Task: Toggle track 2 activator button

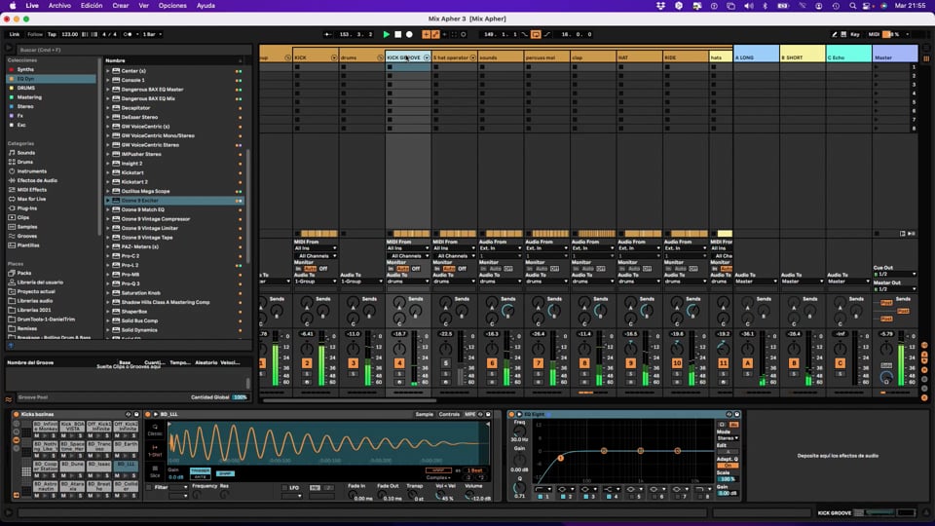Action: pos(307,363)
